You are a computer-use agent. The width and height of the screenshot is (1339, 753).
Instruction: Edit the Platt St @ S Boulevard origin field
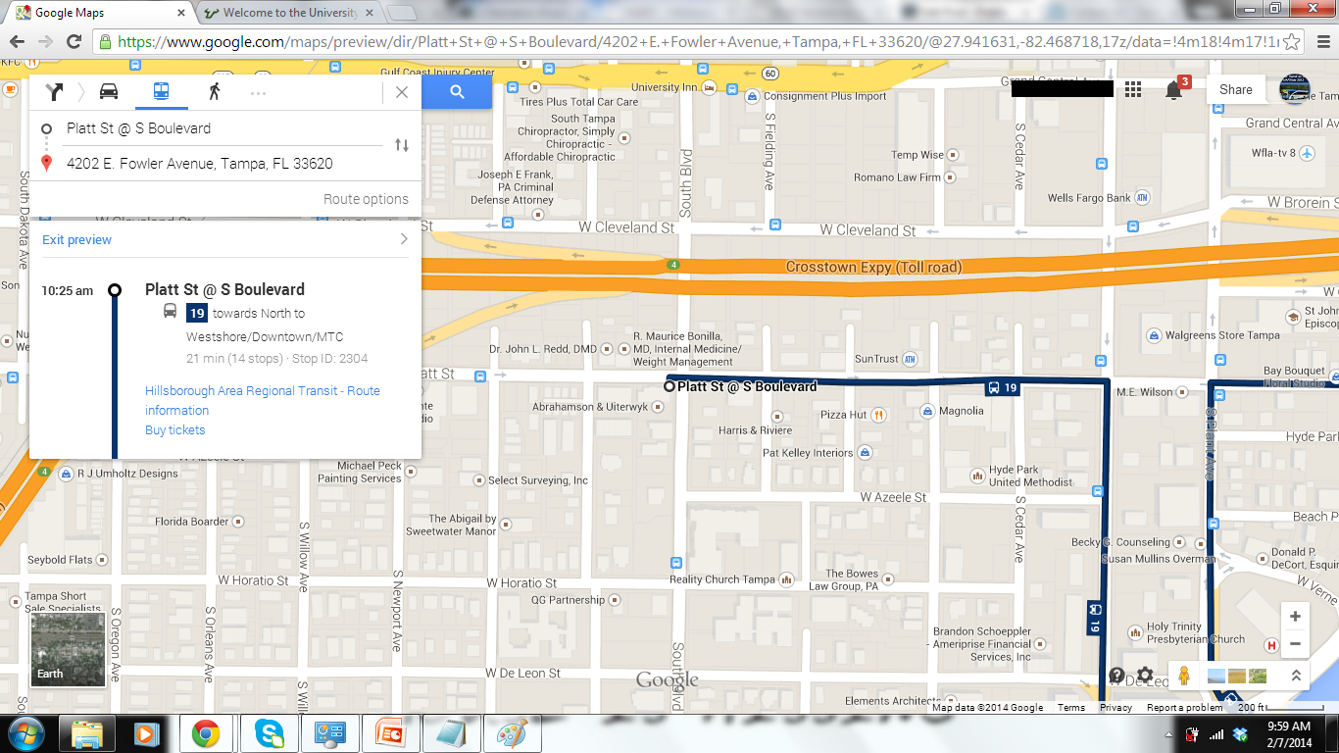[x=216, y=128]
